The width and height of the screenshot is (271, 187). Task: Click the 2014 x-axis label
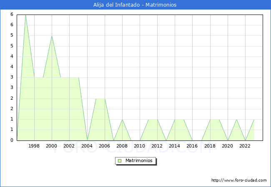[175, 146]
